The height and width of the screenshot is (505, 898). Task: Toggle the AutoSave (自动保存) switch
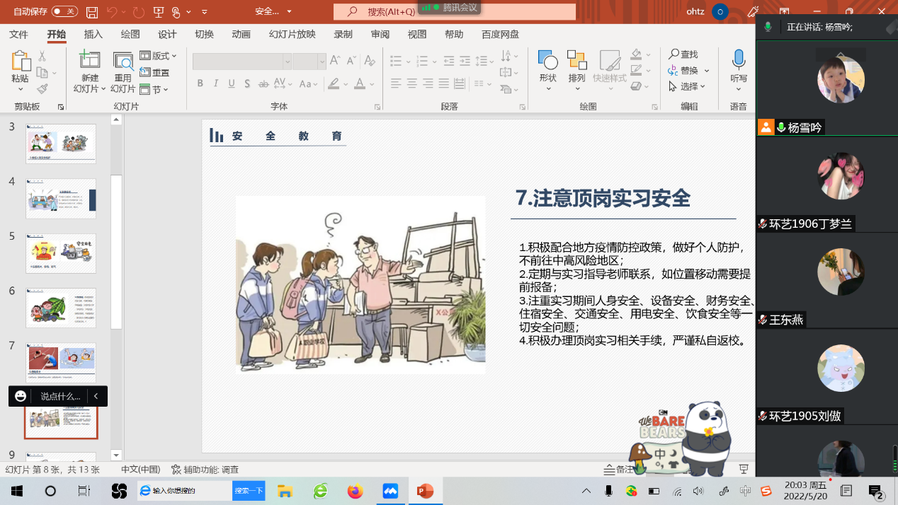(64, 12)
